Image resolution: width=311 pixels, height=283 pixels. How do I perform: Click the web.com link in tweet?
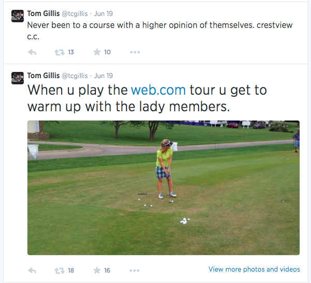[x=158, y=90]
